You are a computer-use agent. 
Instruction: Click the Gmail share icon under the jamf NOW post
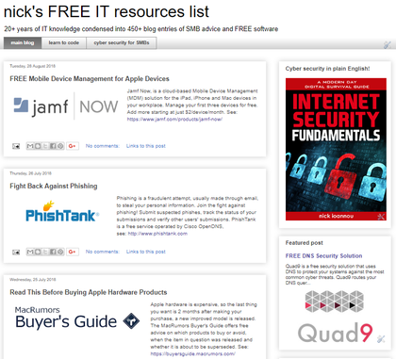(x=30, y=146)
